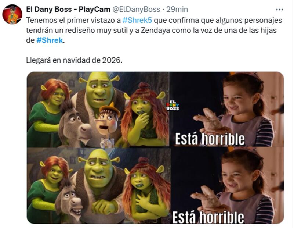
Task: Open El Dany Boss profile avatar
Action: 12,14
